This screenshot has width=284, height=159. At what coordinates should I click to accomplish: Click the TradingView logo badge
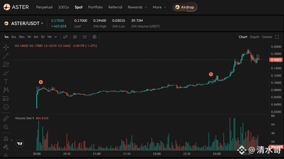20,144
